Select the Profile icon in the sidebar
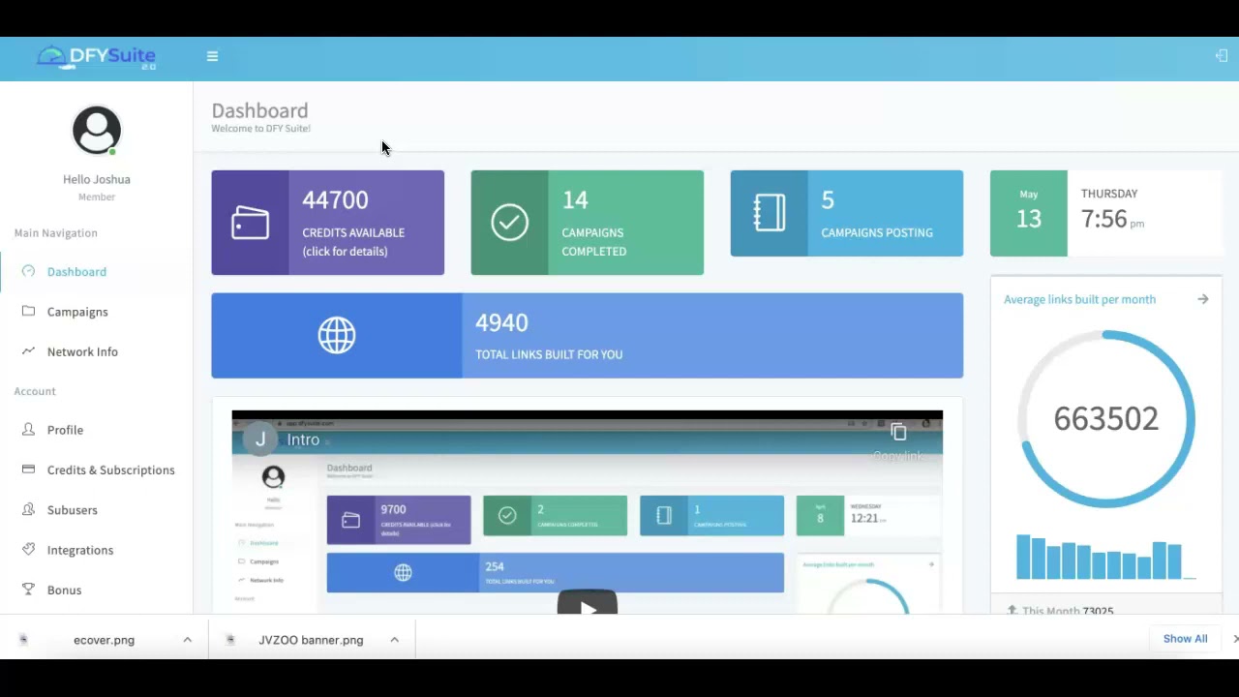 pos(28,430)
